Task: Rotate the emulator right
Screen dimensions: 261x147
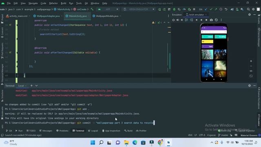Action: coord(192,20)
